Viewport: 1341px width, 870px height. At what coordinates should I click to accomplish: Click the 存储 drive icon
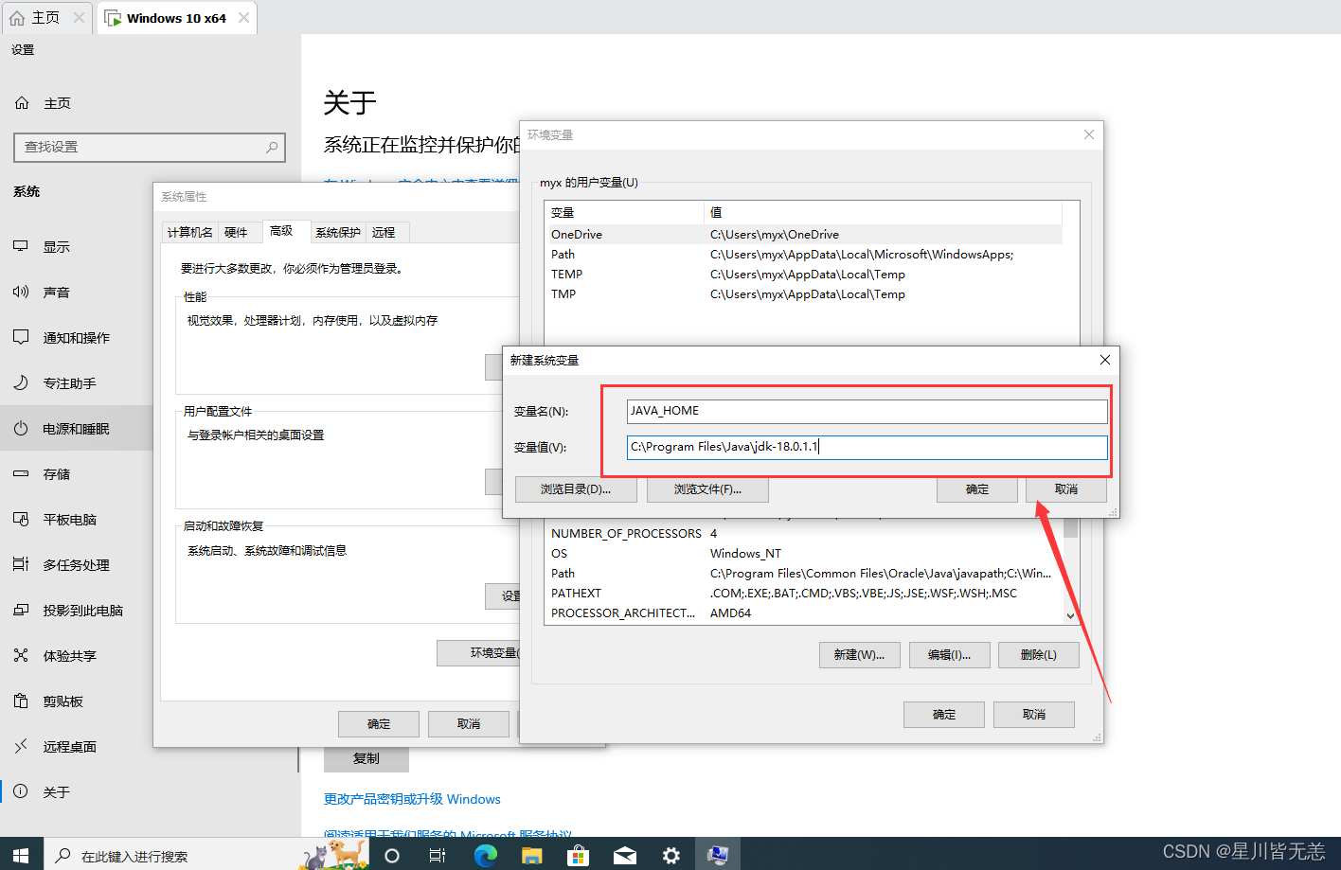[x=21, y=473]
